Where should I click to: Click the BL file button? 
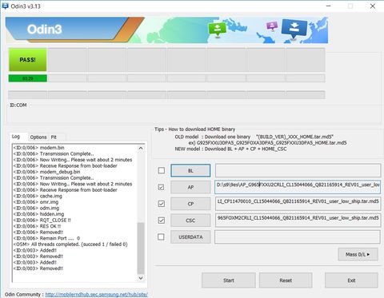(x=190, y=171)
